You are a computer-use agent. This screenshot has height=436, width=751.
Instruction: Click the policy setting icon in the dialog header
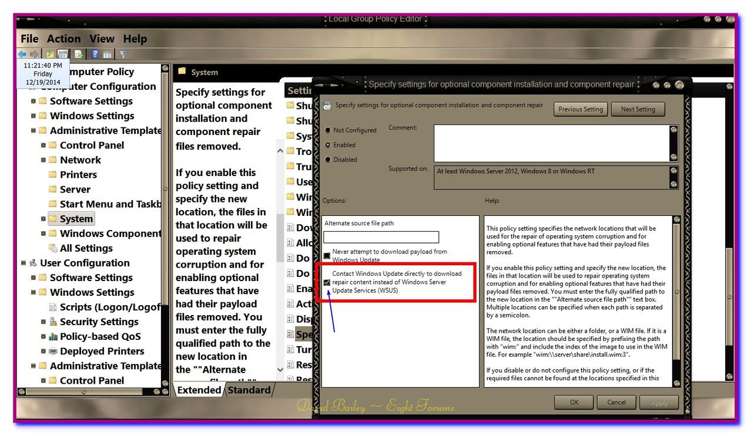(327, 106)
